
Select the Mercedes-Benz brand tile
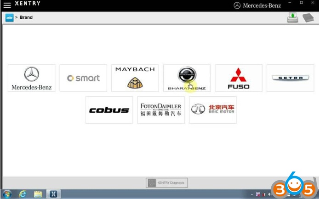(x=31, y=78)
